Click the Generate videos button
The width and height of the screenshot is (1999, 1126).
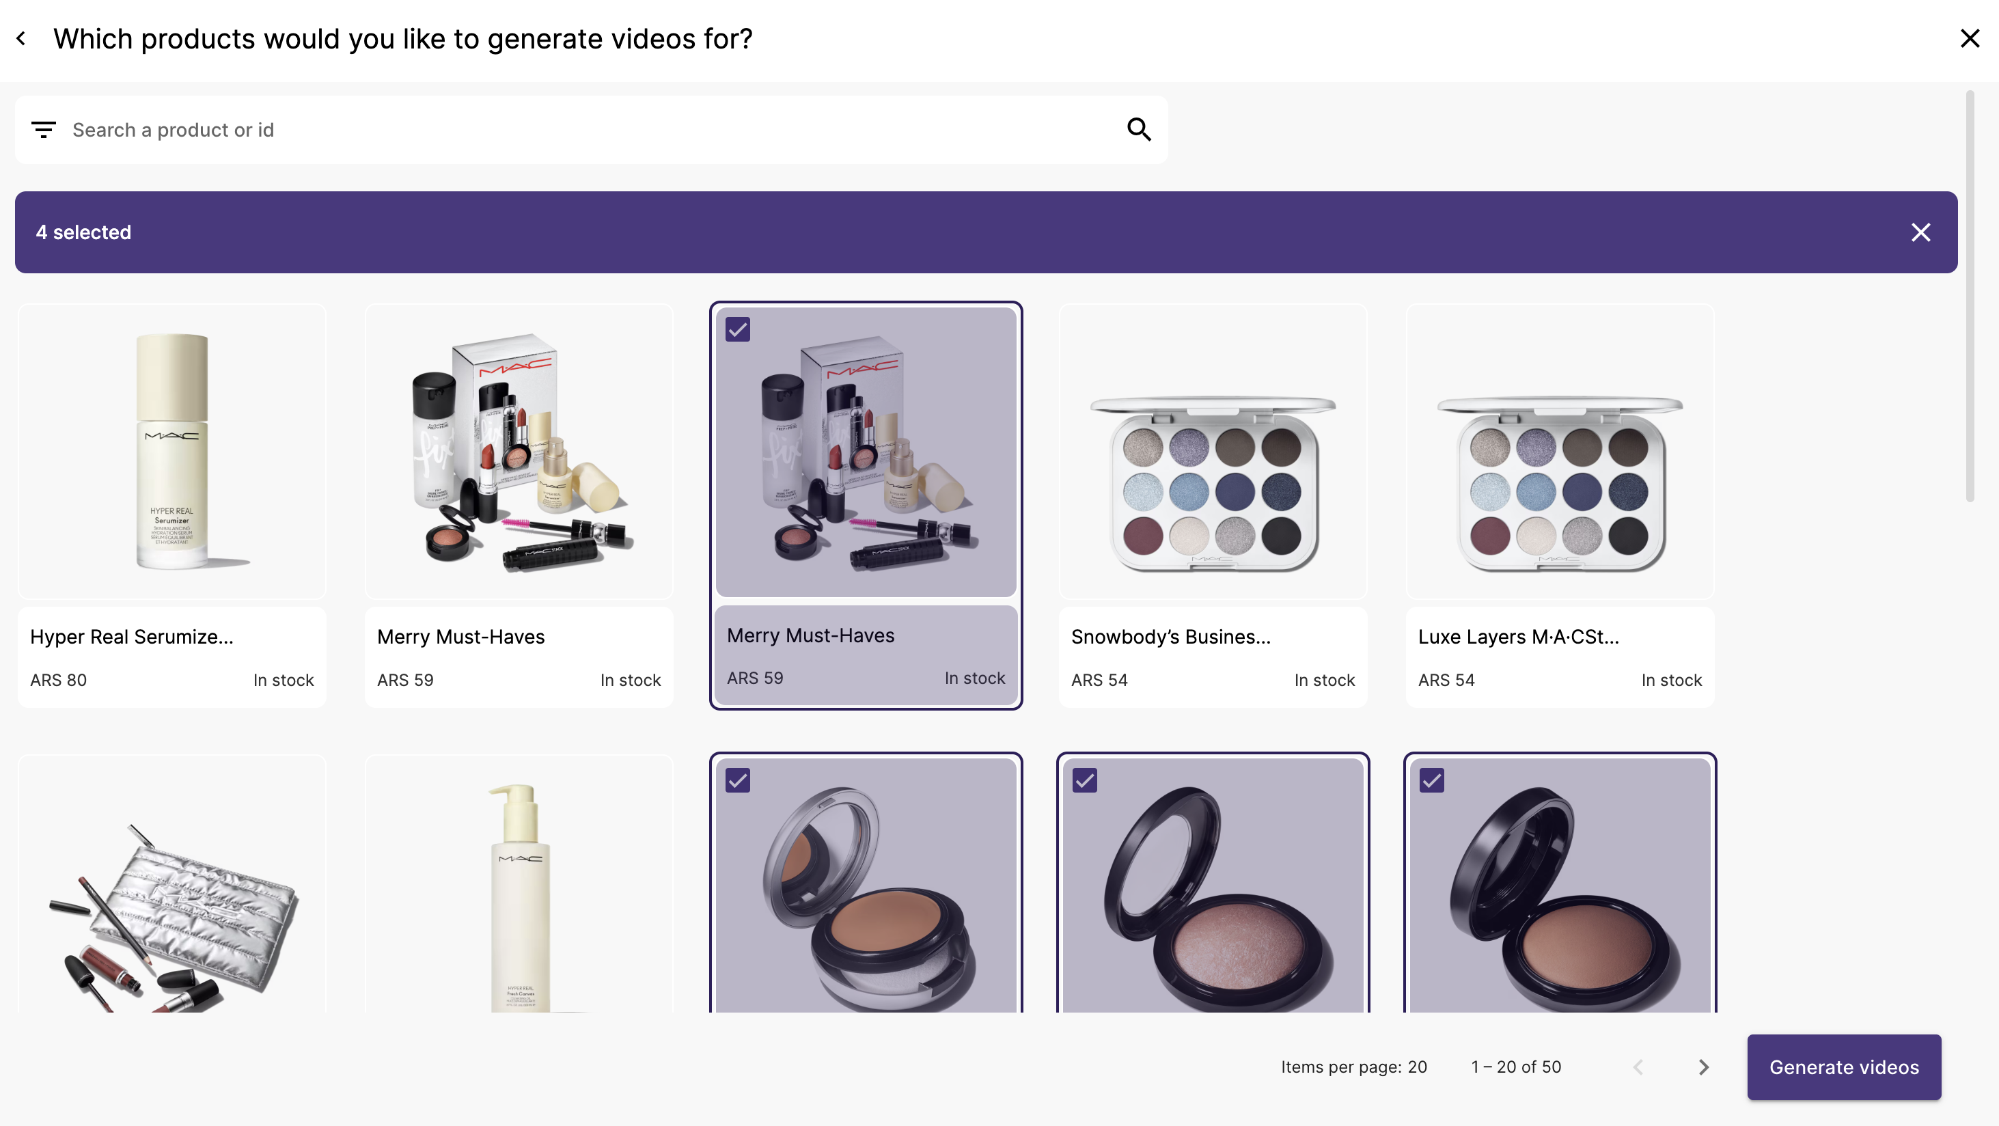(x=1844, y=1067)
